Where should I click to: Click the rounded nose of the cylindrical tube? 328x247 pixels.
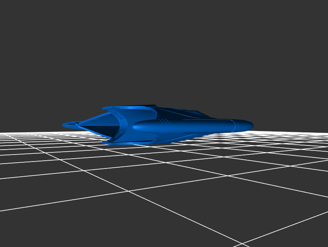click(x=248, y=125)
